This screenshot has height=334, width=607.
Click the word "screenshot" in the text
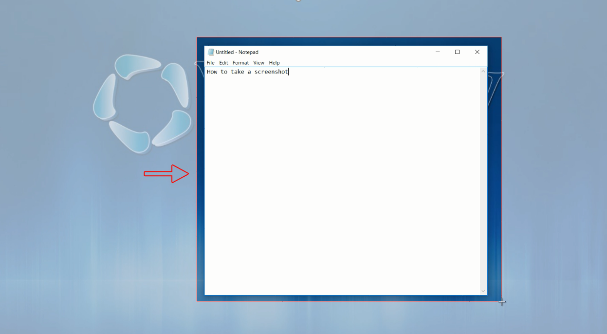(271, 72)
